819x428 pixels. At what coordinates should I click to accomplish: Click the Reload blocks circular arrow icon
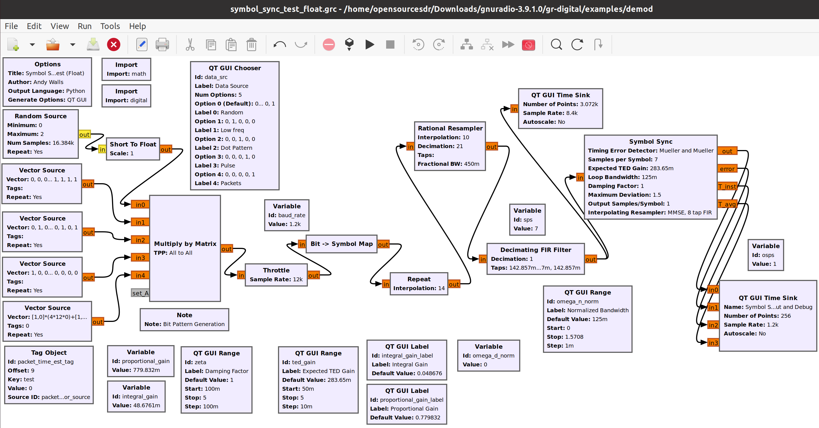click(577, 44)
